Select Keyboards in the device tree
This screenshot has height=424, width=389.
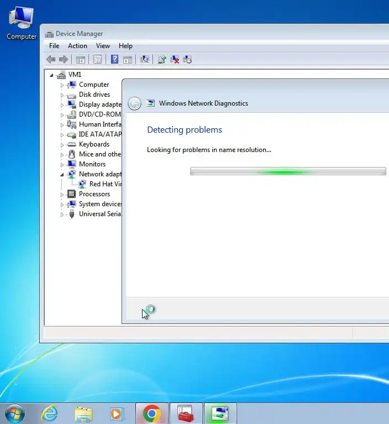pyautogui.click(x=94, y=144)
